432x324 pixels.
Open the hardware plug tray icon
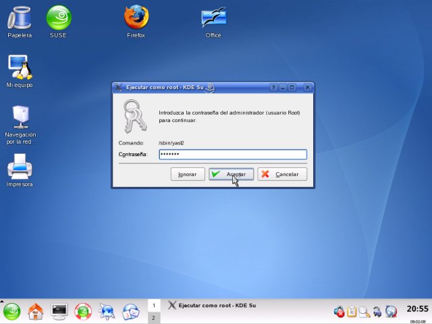tap(377, 312)
